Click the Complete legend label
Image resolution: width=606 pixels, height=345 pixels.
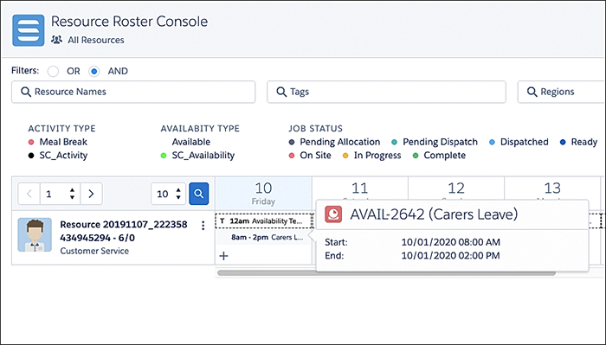445,156
